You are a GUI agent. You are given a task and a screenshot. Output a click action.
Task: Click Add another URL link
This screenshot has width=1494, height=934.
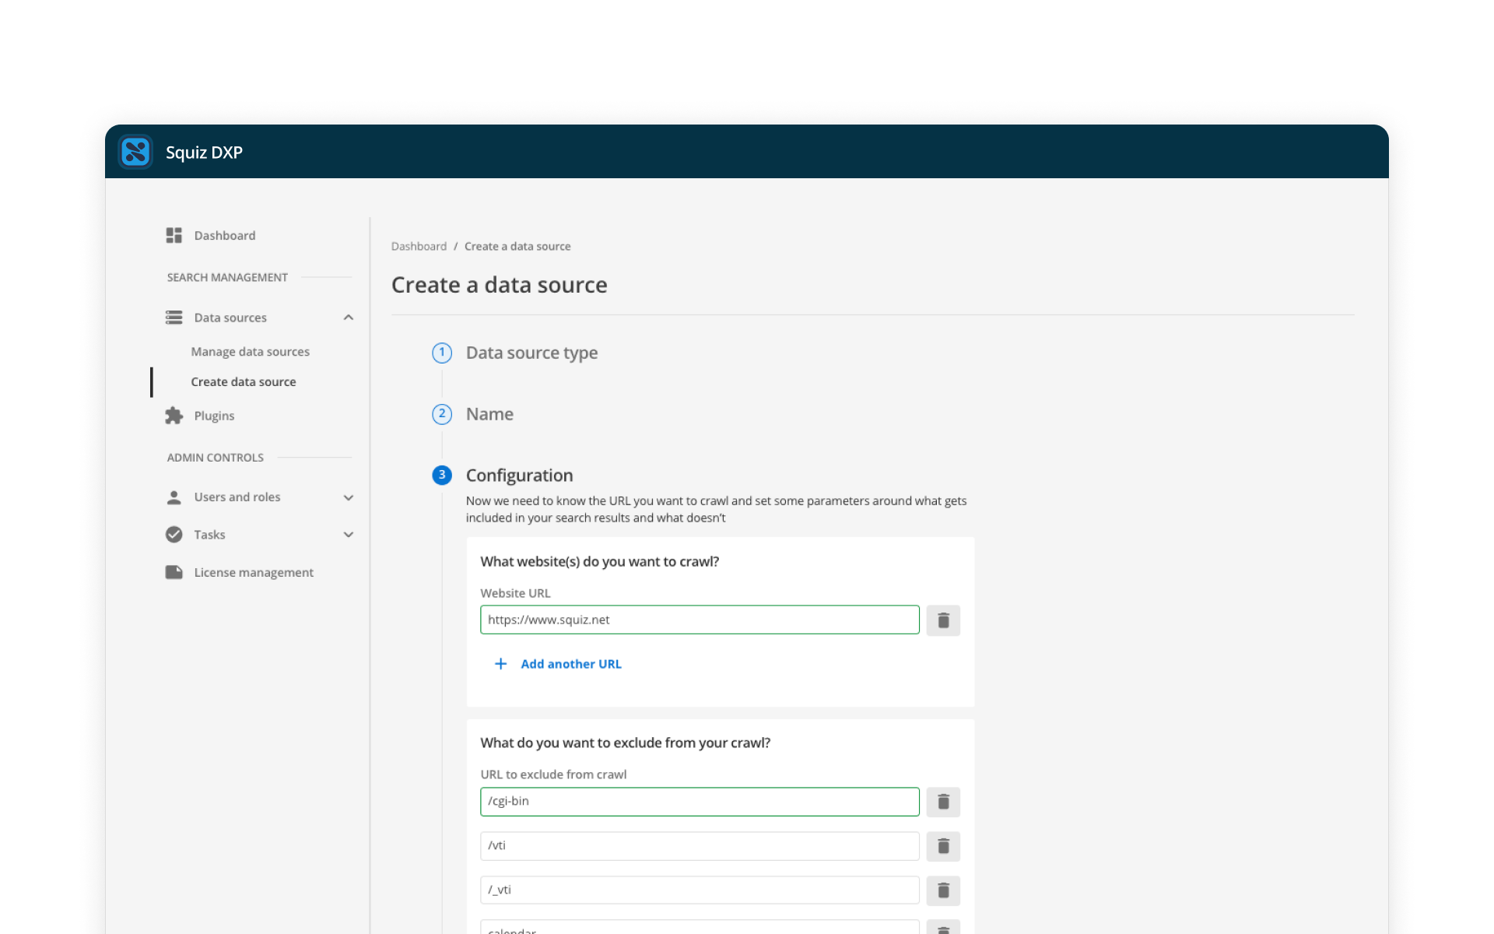point(571,664)
